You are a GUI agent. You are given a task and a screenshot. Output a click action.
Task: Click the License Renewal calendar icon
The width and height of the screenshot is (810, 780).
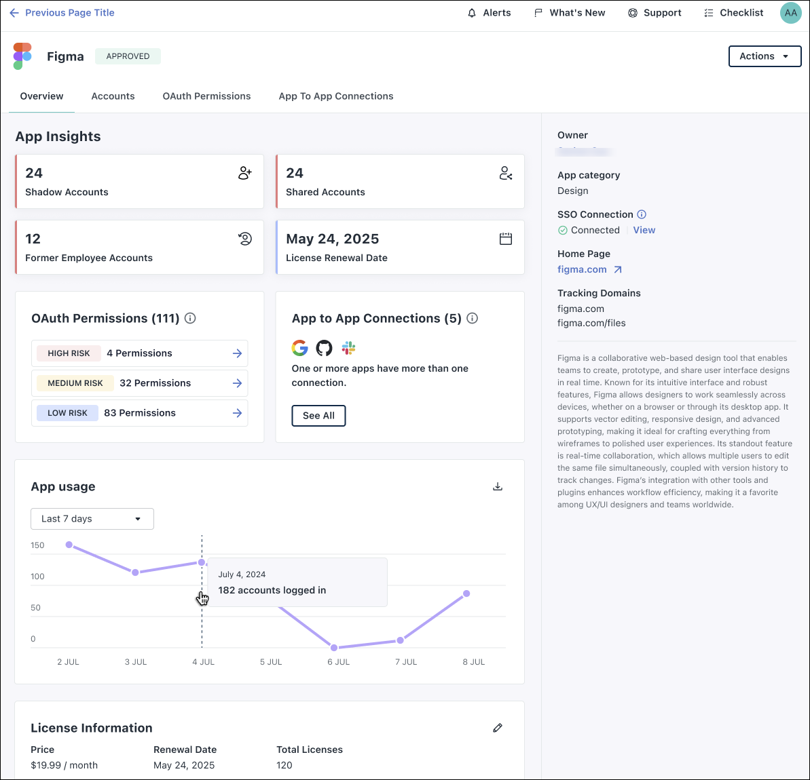point(506,239)
